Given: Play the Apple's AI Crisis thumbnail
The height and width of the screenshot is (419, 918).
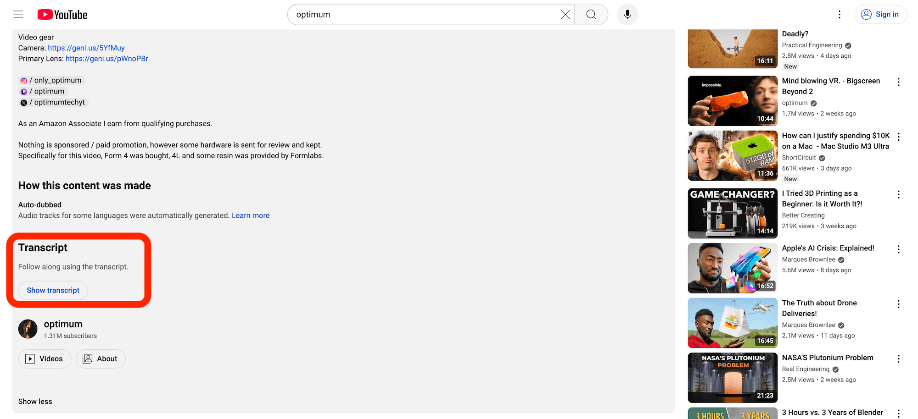Looking at the screenshot, I should 733,268.
